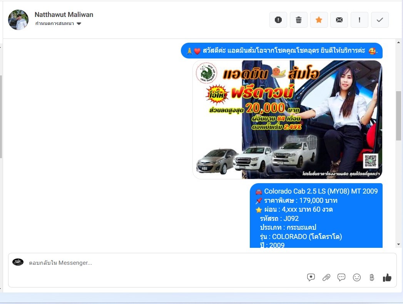
Task: Click Colorado Cab 2.5 LS message text
Action: 321,191
